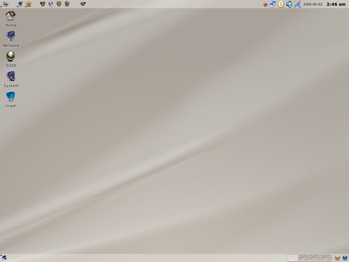Image resolution: width=349 pixels, height=262 pixels.
Task: Switch to the fourth virtual desktop in pager
Action: pyautogui.click(x=325, y=258)
